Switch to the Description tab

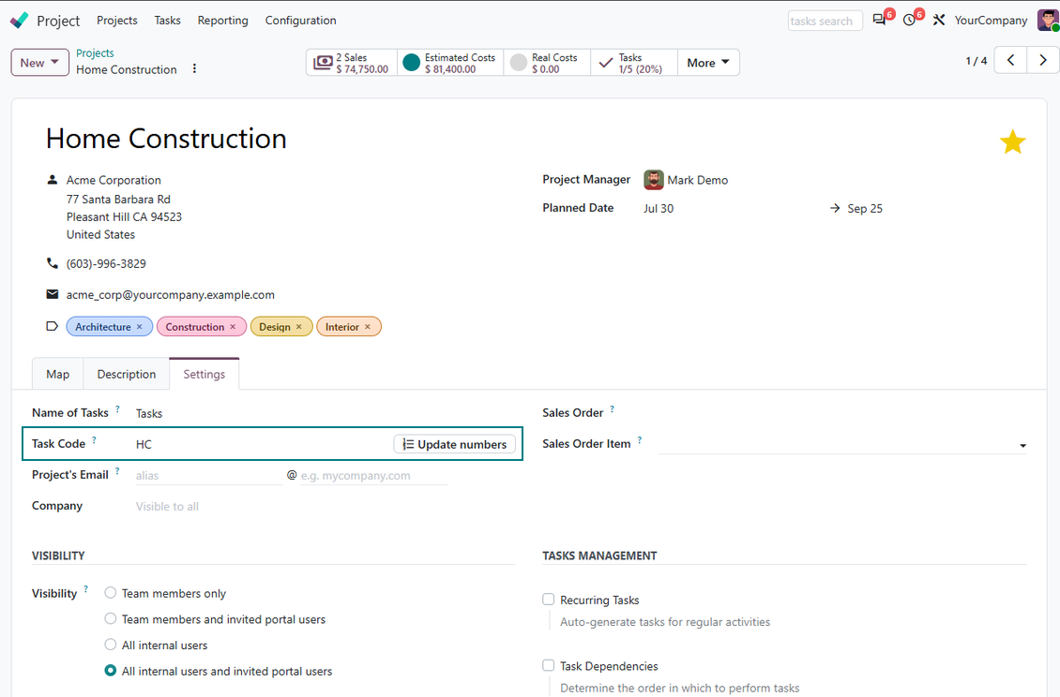pyautogui.click(x=127, y=374)
